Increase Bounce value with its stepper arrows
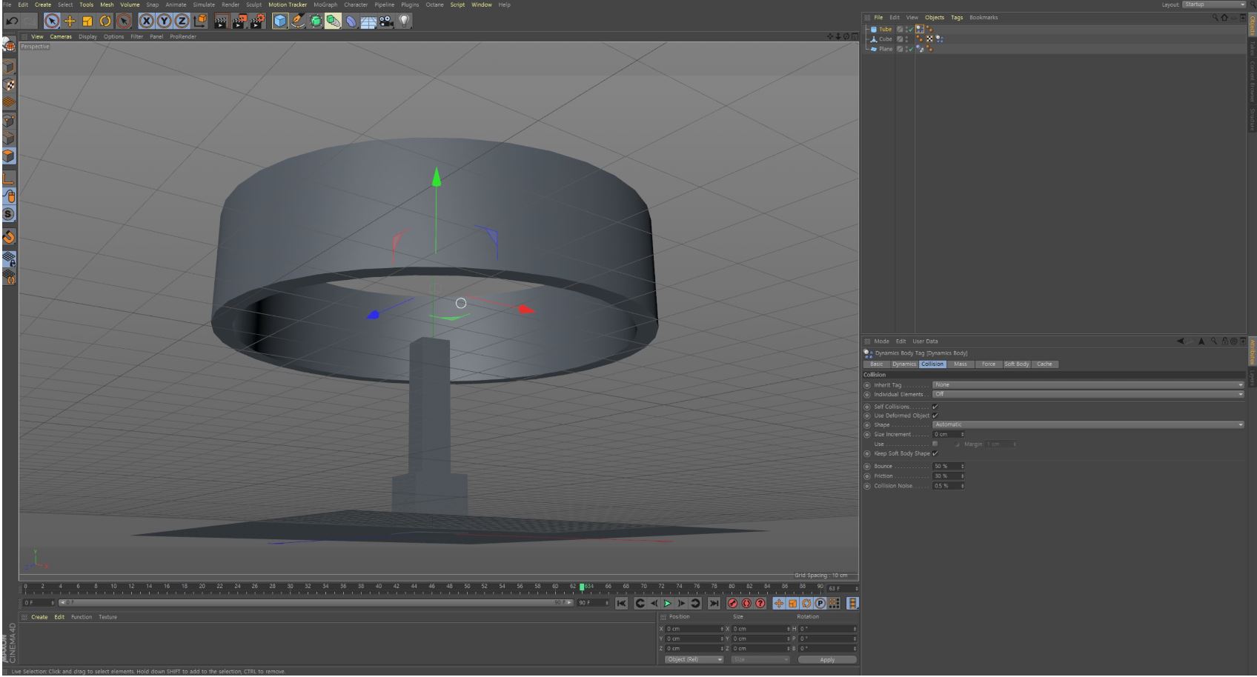The image size is (1257, 677). (x=961, y=466)
